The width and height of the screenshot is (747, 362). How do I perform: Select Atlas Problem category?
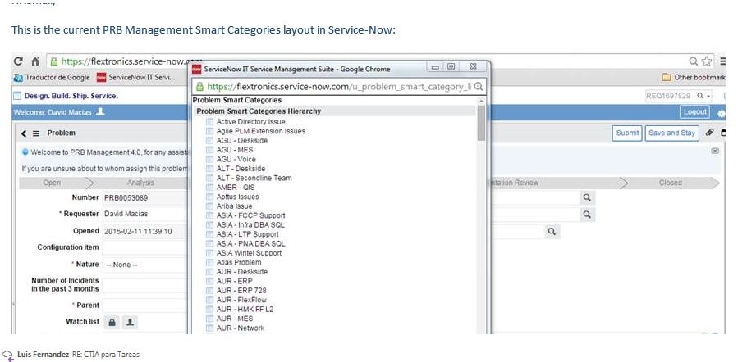tap(239, 262)
